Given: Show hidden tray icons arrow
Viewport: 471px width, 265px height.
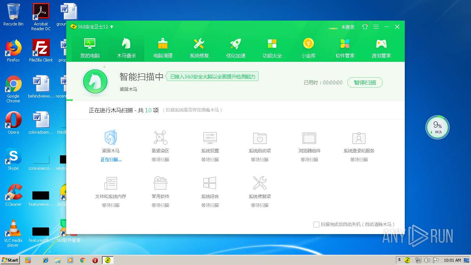Looking at the screenshot, I should 399,260.
